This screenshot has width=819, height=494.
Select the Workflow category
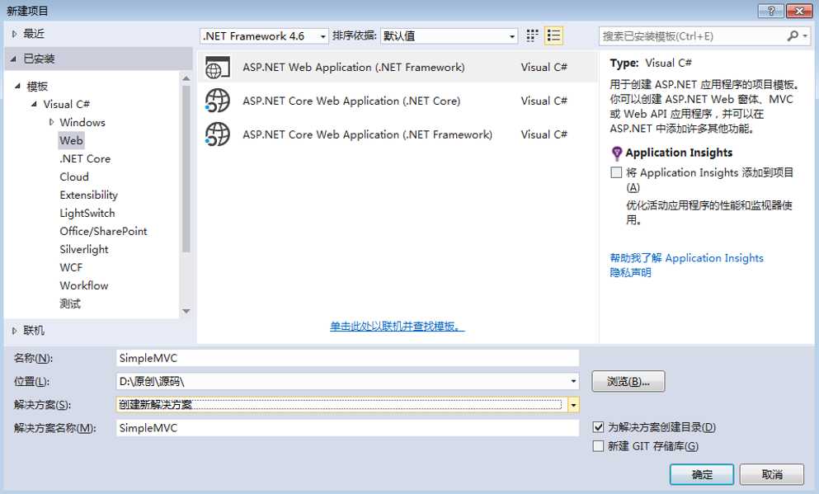84,285
